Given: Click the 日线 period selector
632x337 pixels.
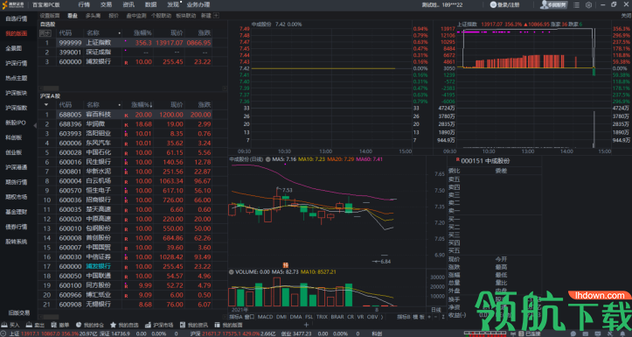Looking at the screenshot, I should pyautogui.click(x=436, y=310).
